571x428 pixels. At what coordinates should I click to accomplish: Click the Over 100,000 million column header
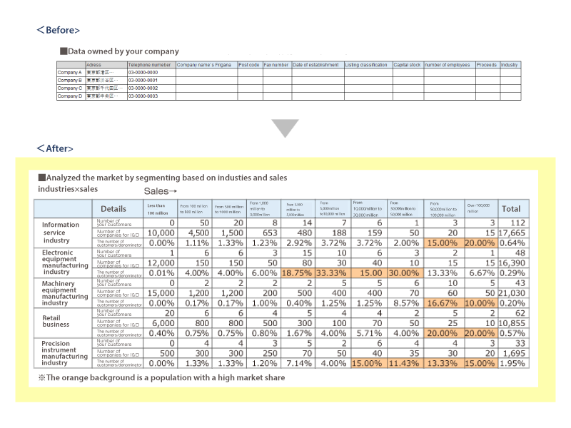[x=480, y=209]
